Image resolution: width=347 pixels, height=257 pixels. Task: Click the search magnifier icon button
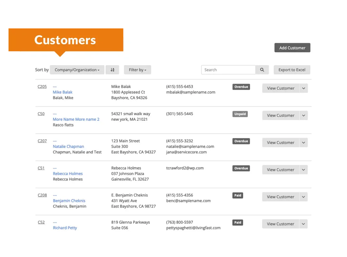click(262, 70)
